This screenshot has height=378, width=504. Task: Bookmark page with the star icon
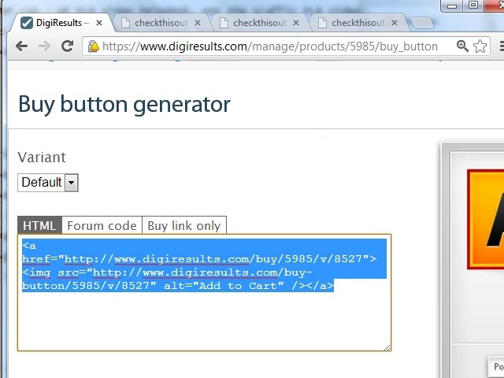tap(480, 46)
